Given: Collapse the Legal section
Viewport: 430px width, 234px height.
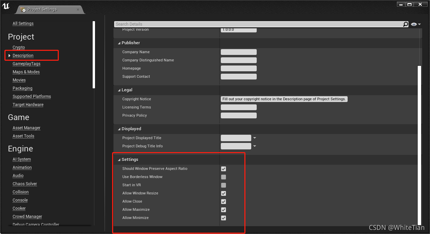Looking at the screenshot, I should pyautogui.click(x=119, y=90).
